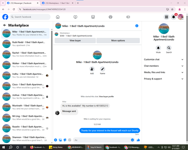Open taskbar clock and date

(x=176, y=147)
